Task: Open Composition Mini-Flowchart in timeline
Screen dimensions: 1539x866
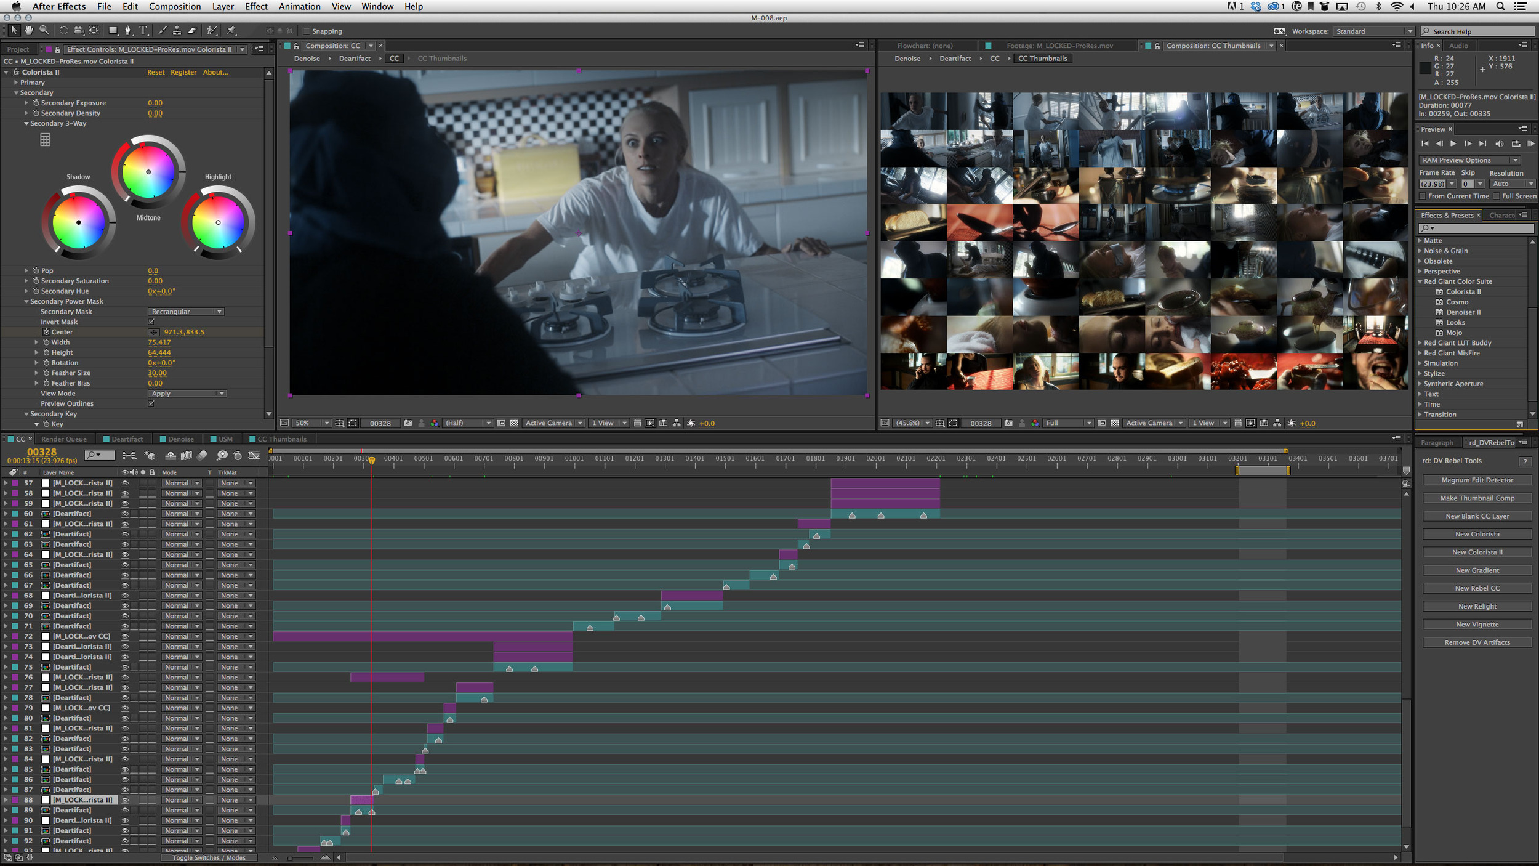Action: pyautogui.click(x=129, y=456)
